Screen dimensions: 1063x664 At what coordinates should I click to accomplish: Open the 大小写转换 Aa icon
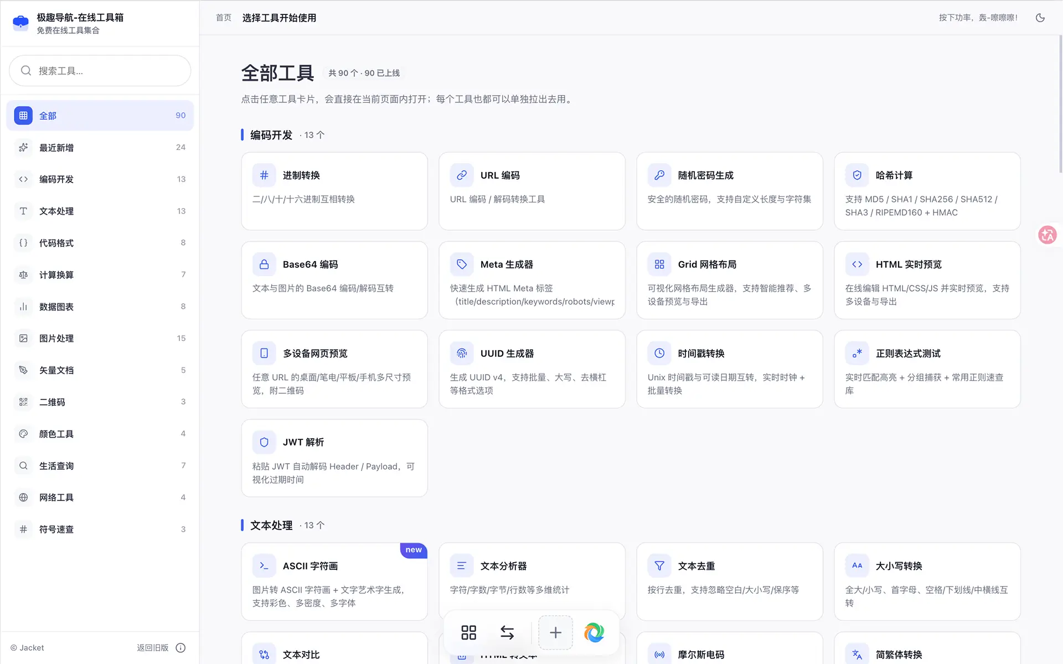(x=857, y=566)
